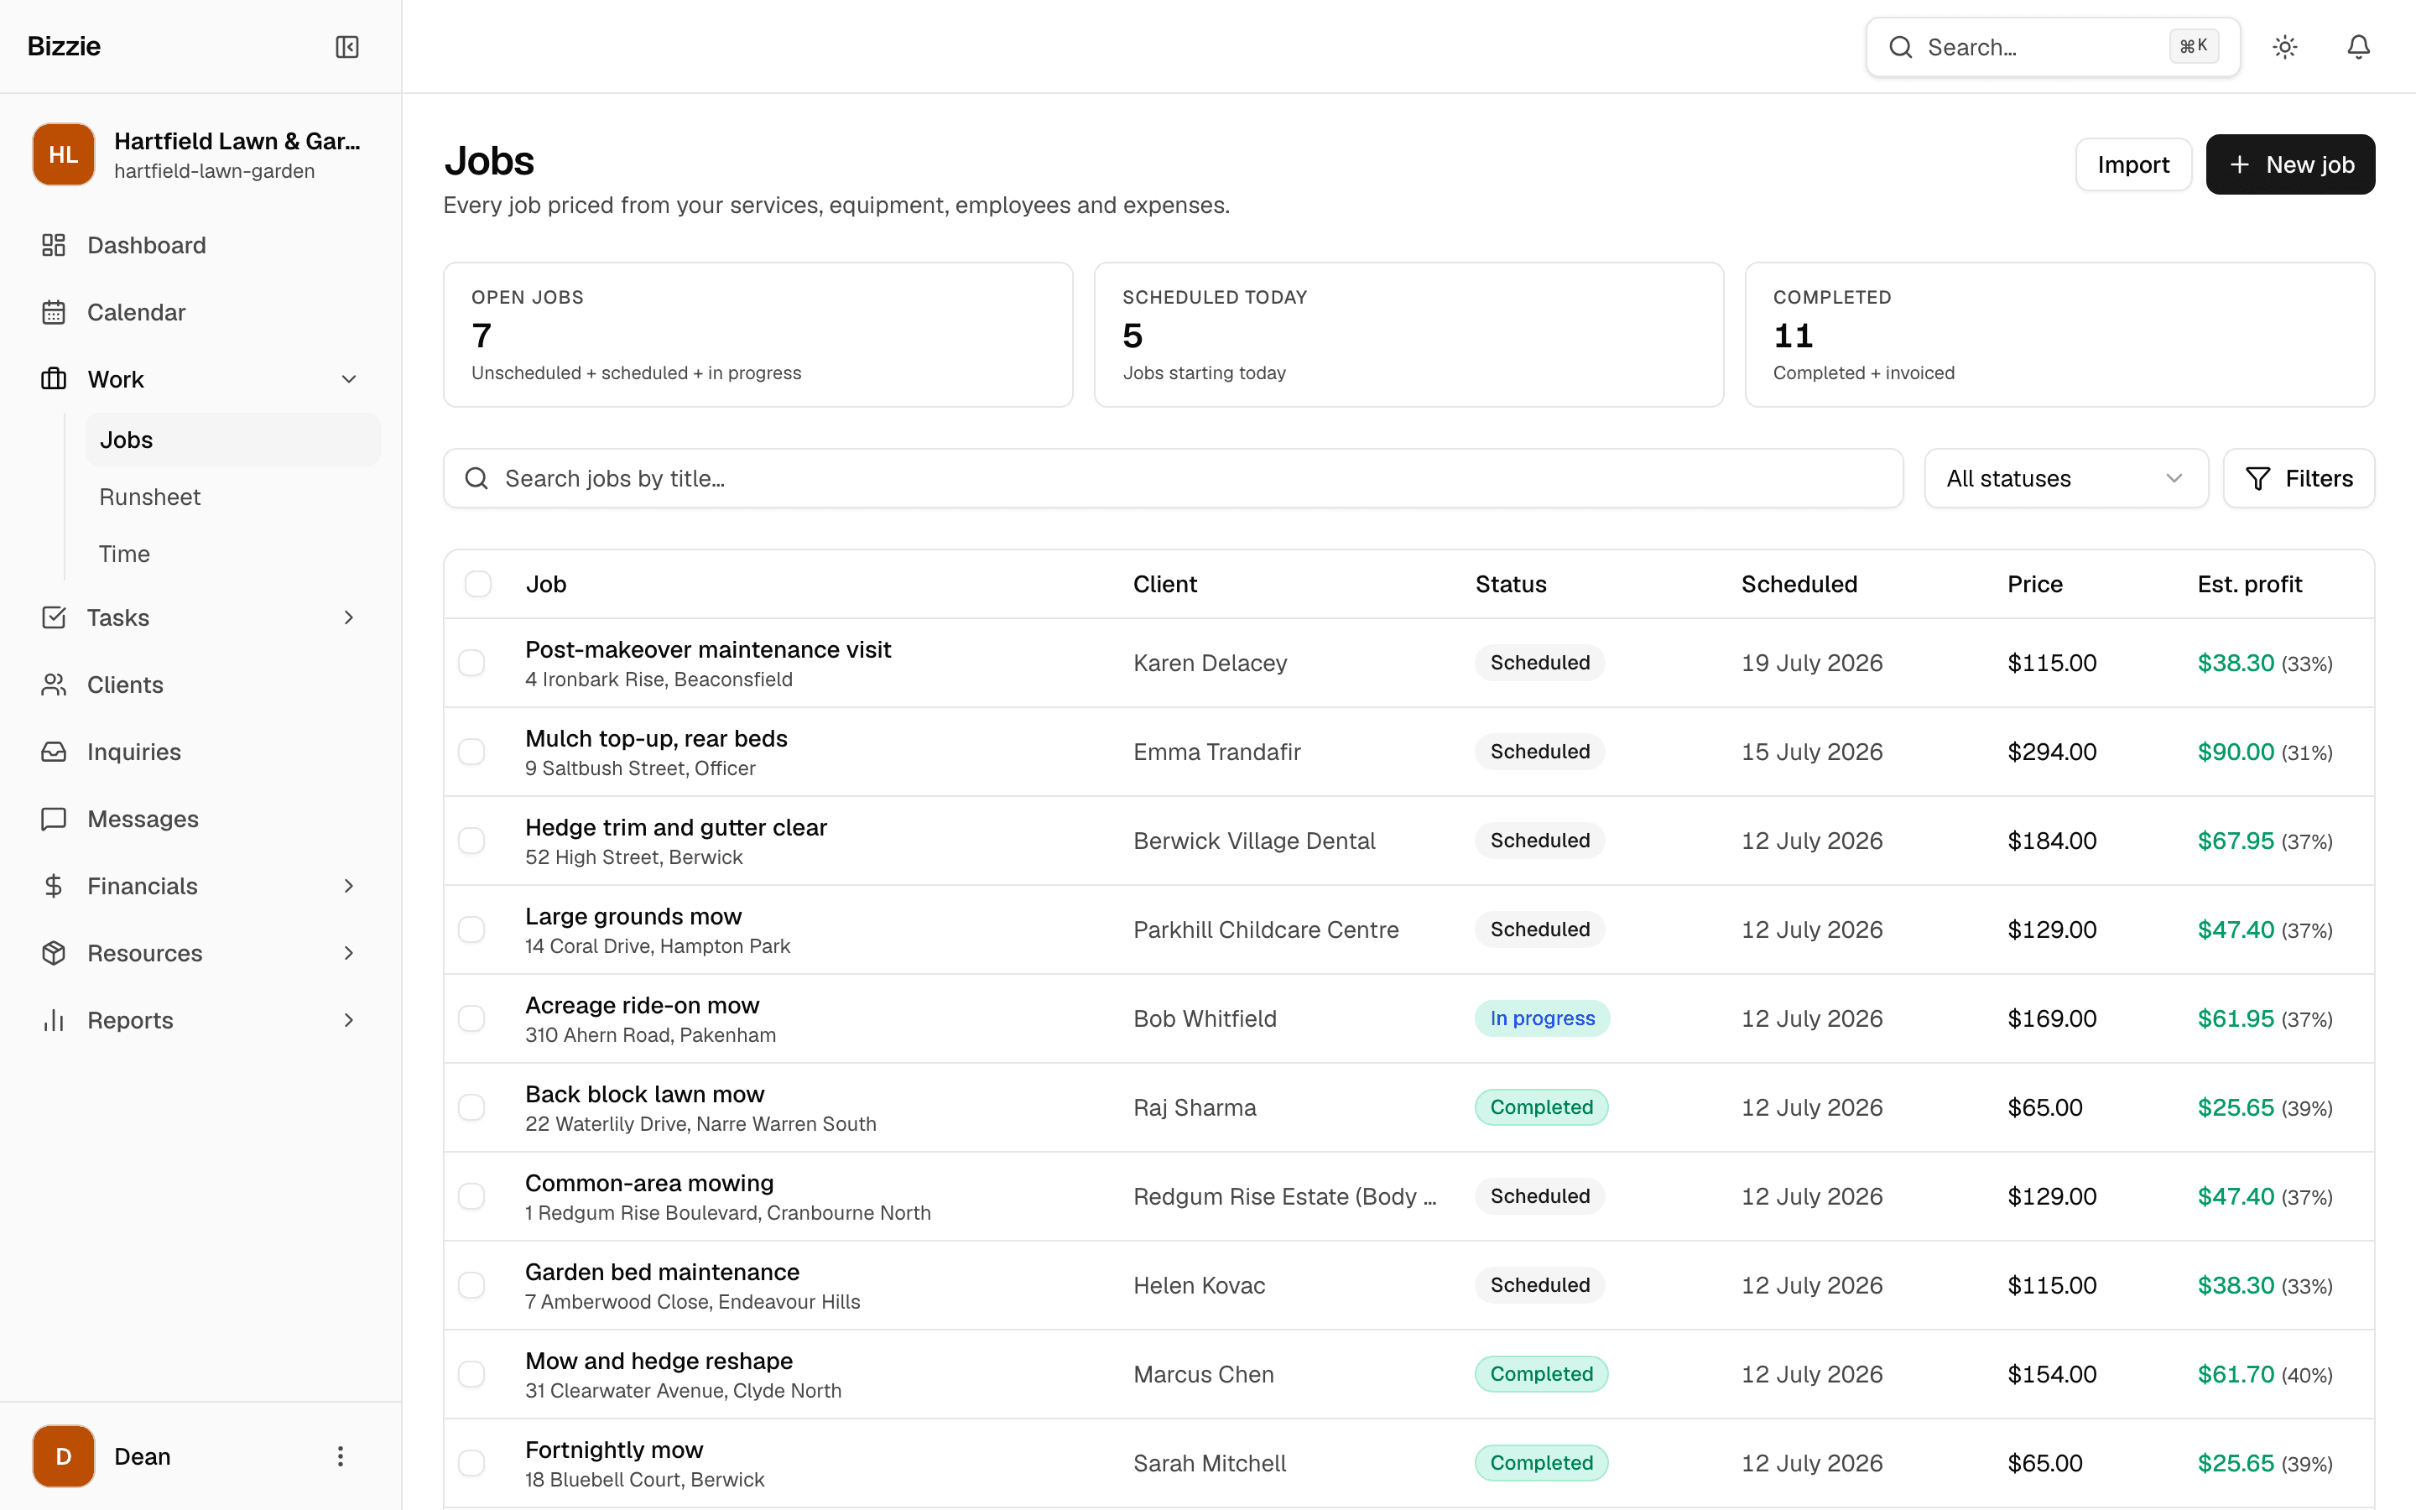Click the Clients people icon

[54, 684]
